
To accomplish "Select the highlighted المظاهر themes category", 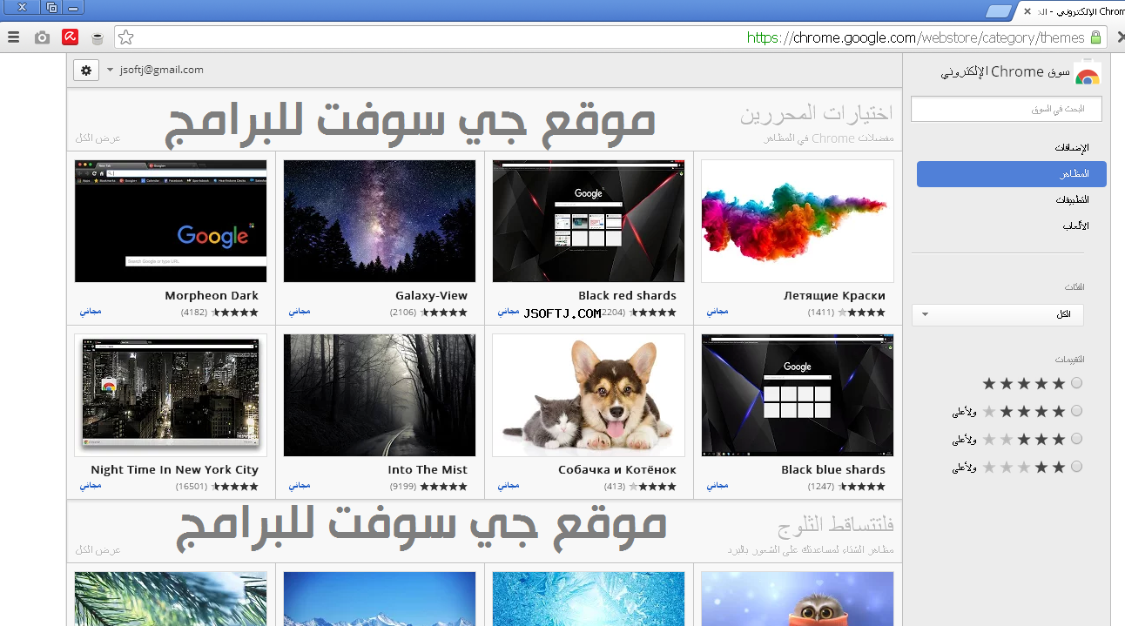I will tap(1012, 174).
